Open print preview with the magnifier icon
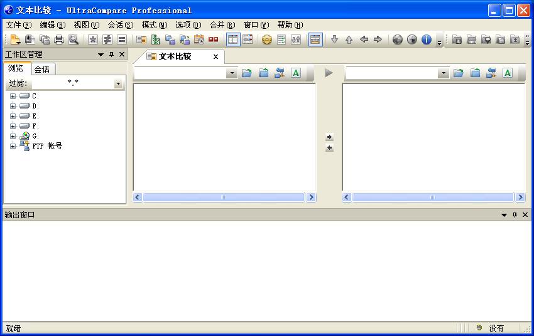This screenshot has width=534, height=336. click(74, 39)
